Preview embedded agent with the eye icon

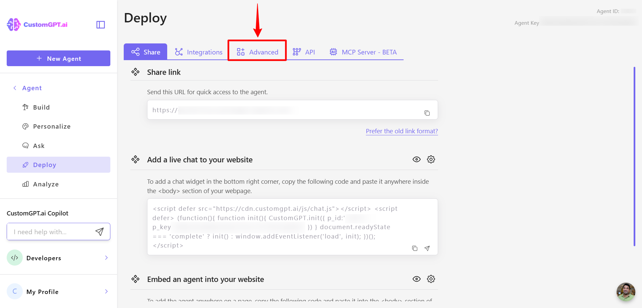coord(417,279)
